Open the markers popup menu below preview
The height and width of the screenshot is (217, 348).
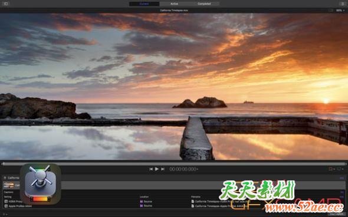(x=331, y=169)
